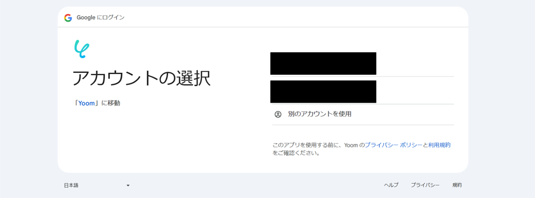
Task: Select 別のアカウントを使用 option
Action: coord(363,114)
